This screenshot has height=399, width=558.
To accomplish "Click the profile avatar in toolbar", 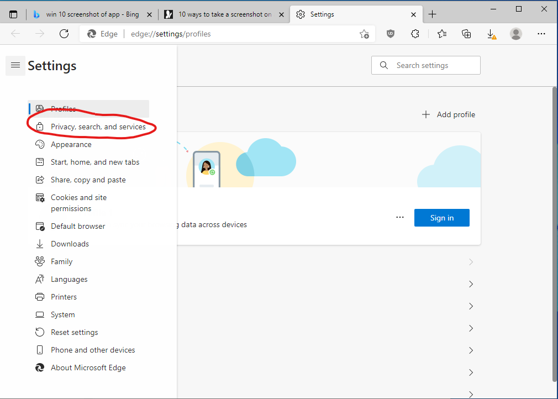I will [515, 34].
